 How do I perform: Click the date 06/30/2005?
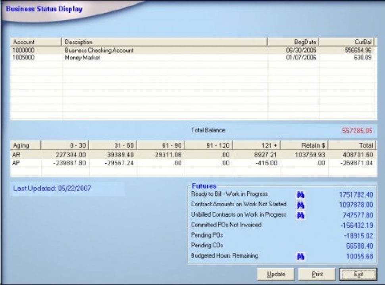click(x=301, y=50)
